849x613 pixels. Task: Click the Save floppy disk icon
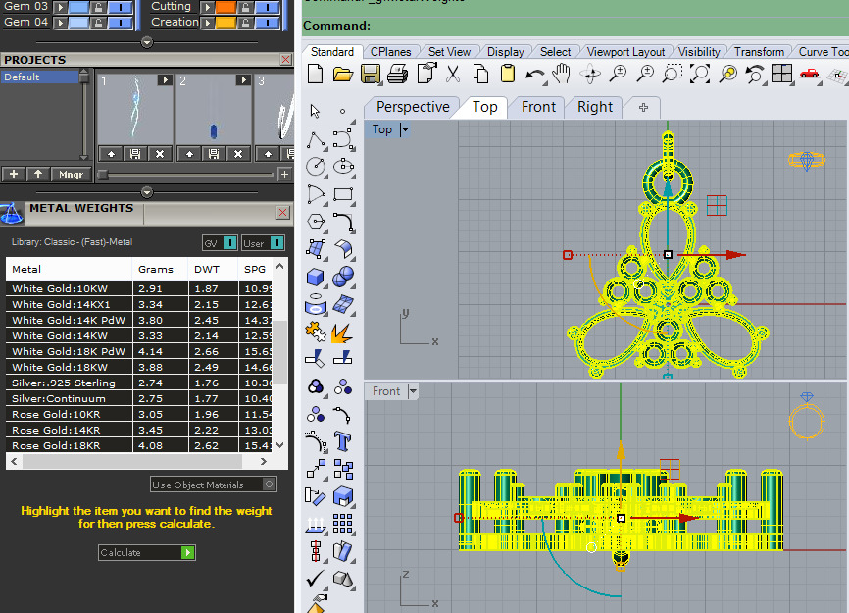point(371,74)
